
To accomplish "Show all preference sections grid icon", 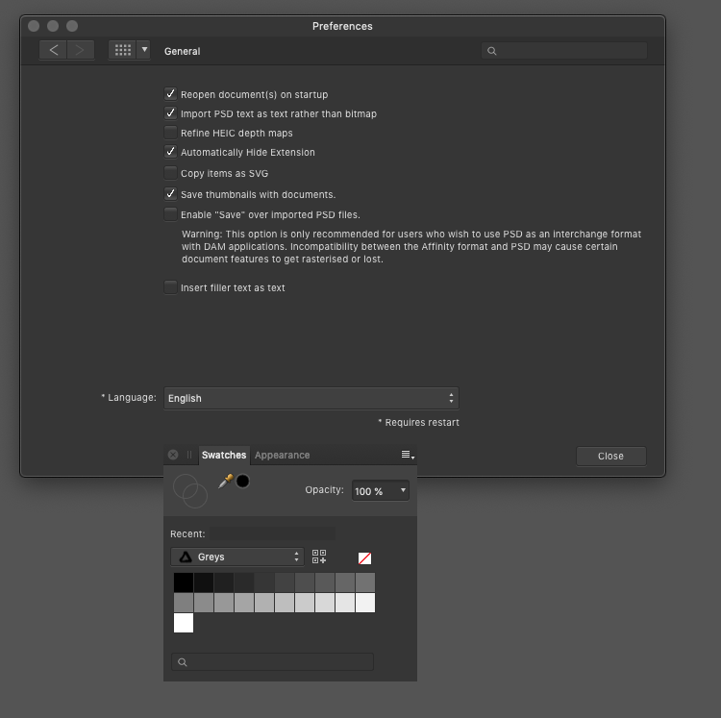I will point(123,50).
